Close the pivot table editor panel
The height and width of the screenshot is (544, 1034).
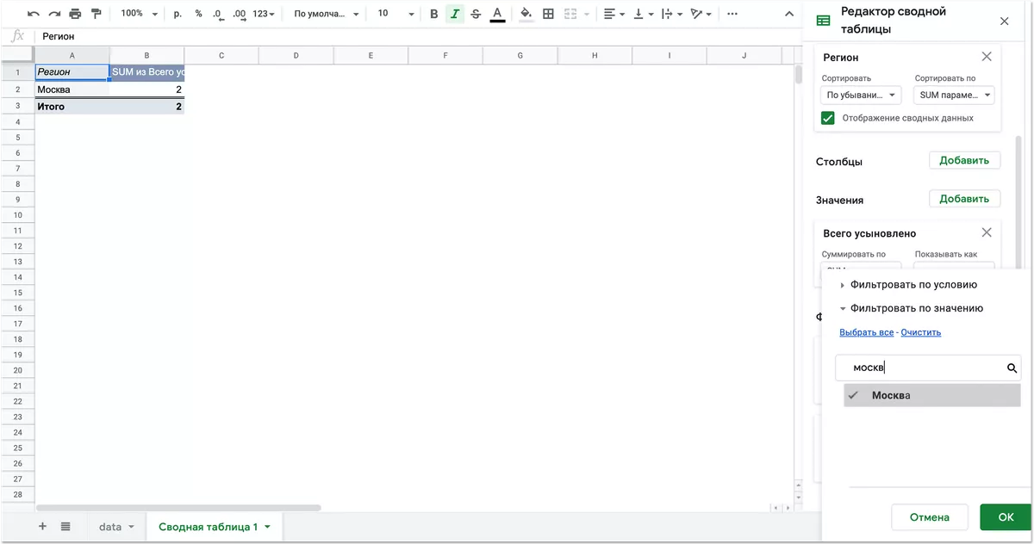pyautogui.click(x=1004, y=22)
